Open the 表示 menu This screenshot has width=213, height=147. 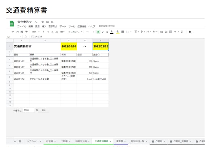(x=37, y=26)
